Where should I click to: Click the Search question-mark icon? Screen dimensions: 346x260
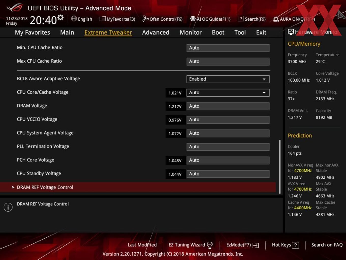[241, 19]
